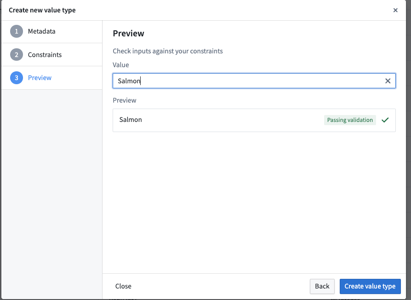Image resolution: width=411 pixels, height=300 pixels.
Task: Click Create value type button
Action: tap(370, 286)
